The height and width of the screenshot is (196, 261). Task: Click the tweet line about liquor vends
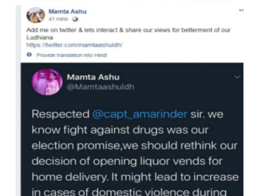pyautogui.click(x=127, y=161)
